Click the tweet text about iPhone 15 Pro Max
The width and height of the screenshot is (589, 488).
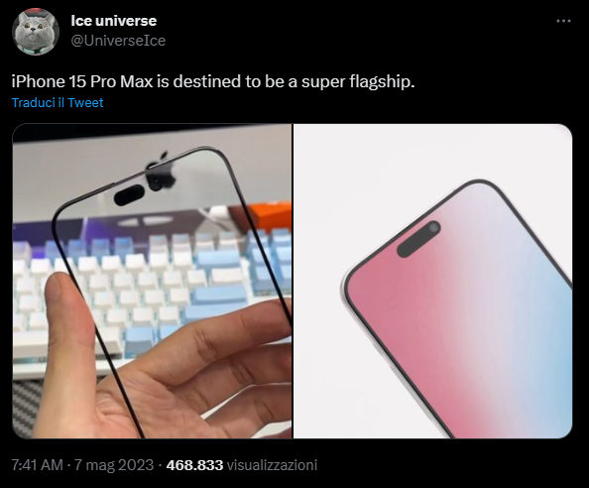point(213,81)
